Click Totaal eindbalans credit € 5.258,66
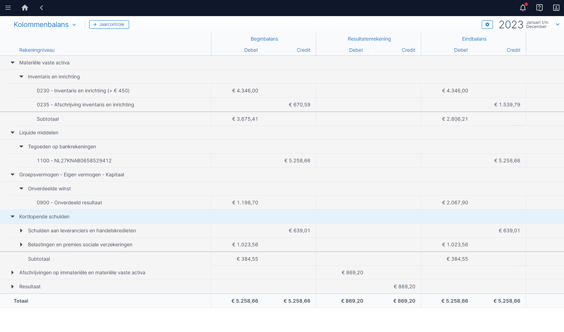This screenshot has height=332, width=564. pos(507,301)
